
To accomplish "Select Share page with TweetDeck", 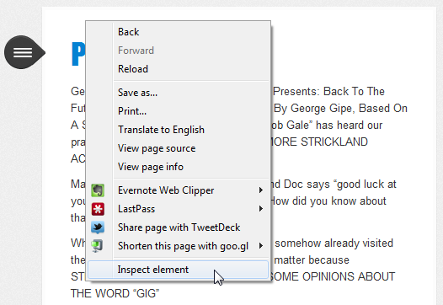I will click(x=178, y=227).
